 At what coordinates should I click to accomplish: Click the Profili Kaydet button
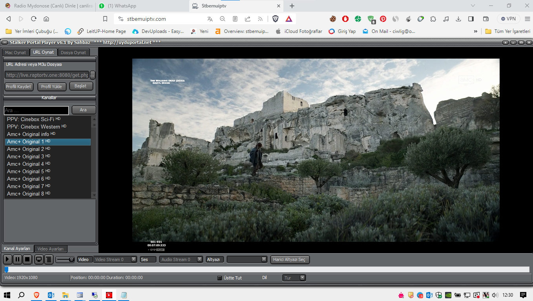click(18, 87)
